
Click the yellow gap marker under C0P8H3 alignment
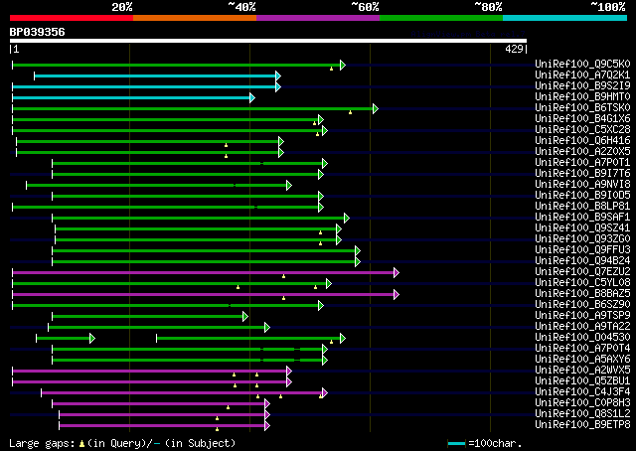pos(228,407)
